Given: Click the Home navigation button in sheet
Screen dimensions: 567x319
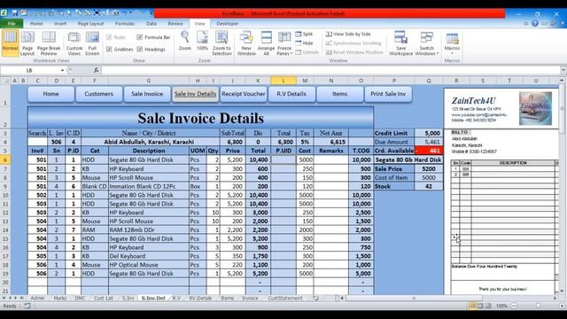Looking at the screenshot, I should pyautogui.click(x=51, y=94).
